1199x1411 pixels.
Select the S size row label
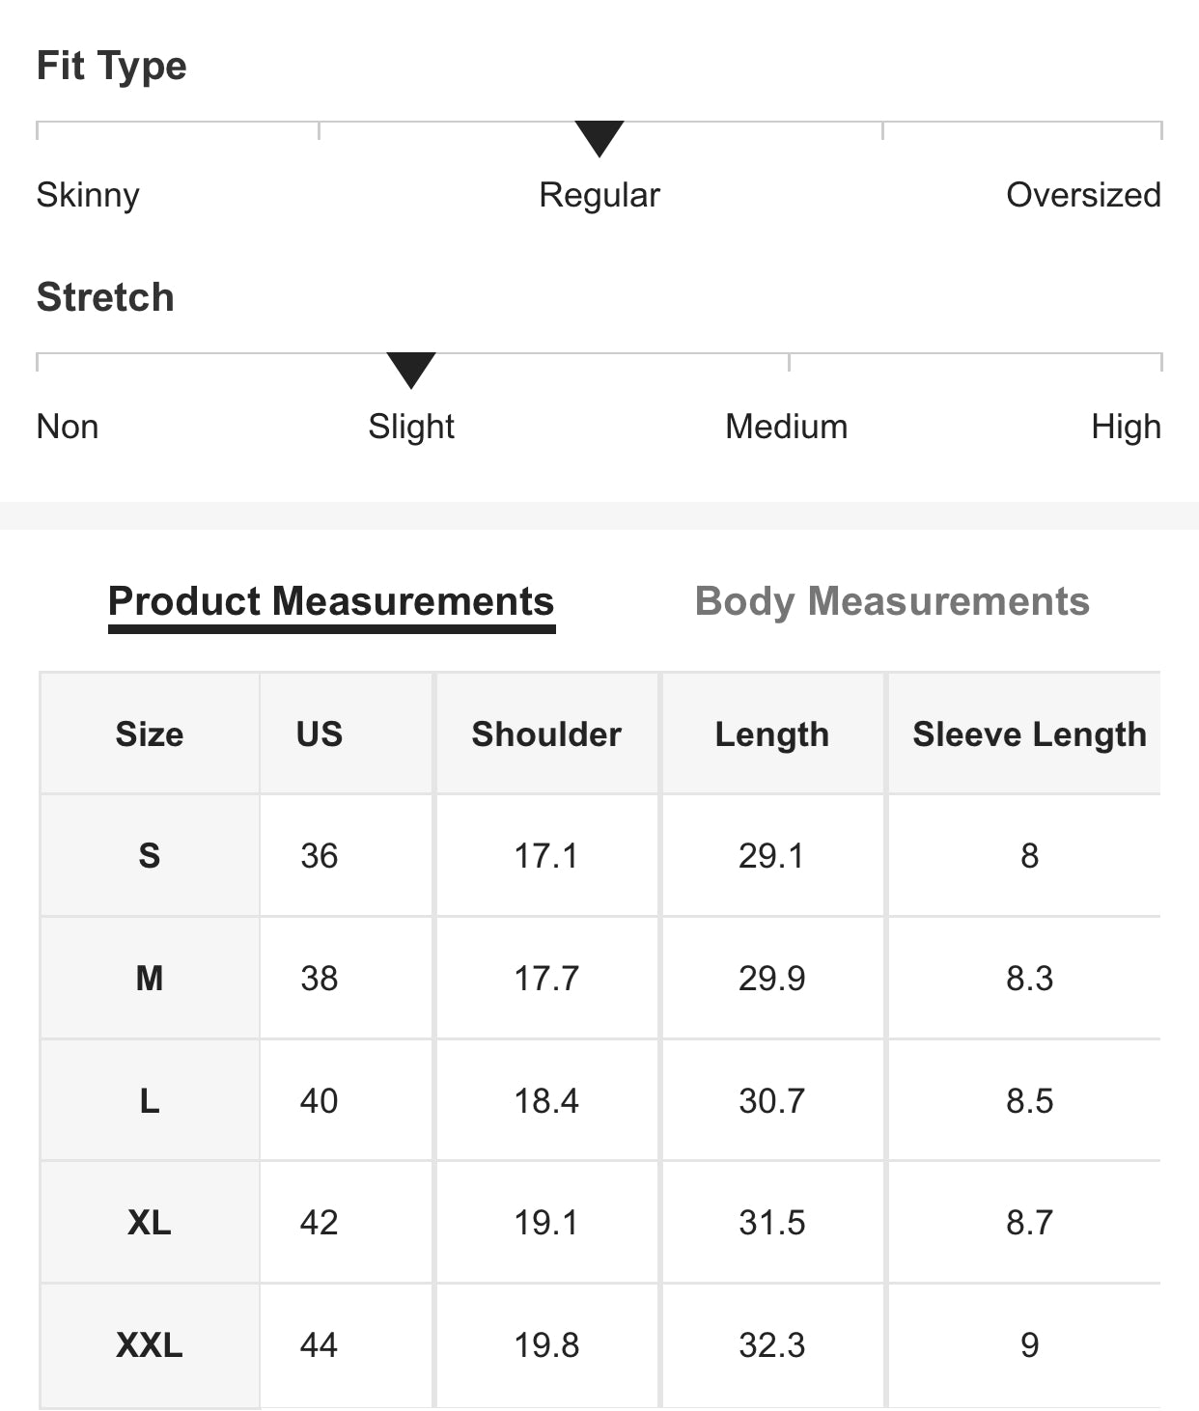pyautogui.click(x=150, y=856)
